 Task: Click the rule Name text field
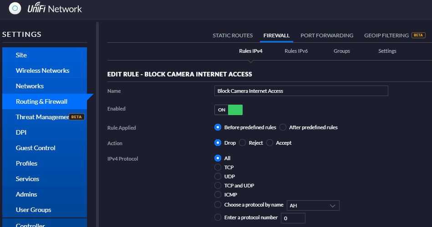point(301,91)
